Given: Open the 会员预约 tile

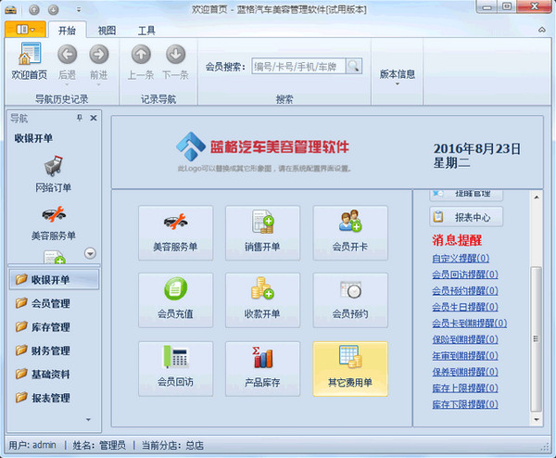Looking at the screenshot, I should point(350,300).
